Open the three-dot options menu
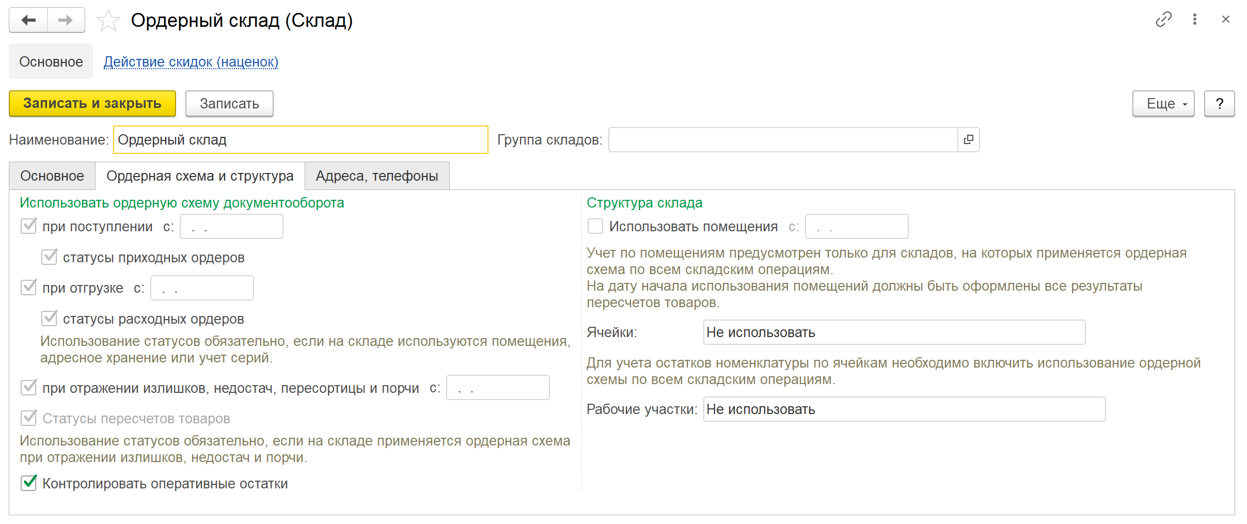This screenshot has height=524, width=1247. click(1194, 20)
